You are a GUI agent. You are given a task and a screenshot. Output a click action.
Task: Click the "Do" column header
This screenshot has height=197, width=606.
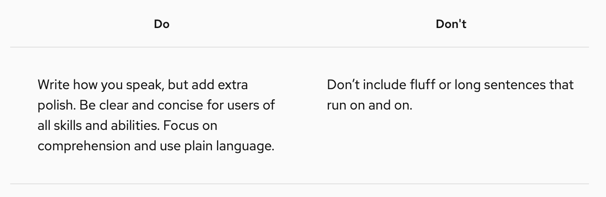click(x=162, y=24)
